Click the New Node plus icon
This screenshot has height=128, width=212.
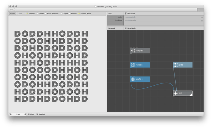[x=125, y=28]
